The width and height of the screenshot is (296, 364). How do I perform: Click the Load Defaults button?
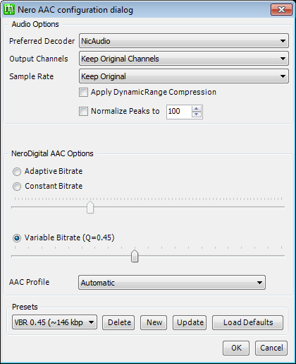247,322
